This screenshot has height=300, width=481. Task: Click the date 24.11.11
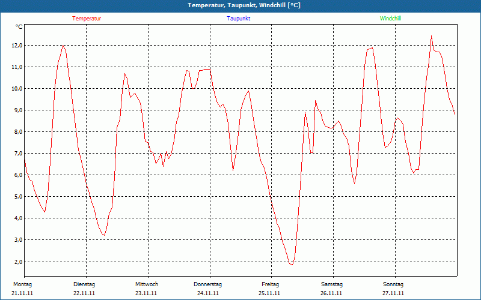tap(208, 293)
